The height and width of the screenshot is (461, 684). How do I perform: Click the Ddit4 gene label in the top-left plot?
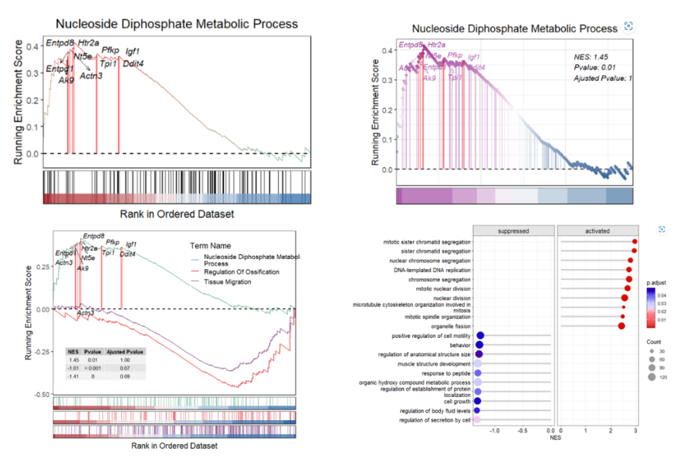pos(133,64)
